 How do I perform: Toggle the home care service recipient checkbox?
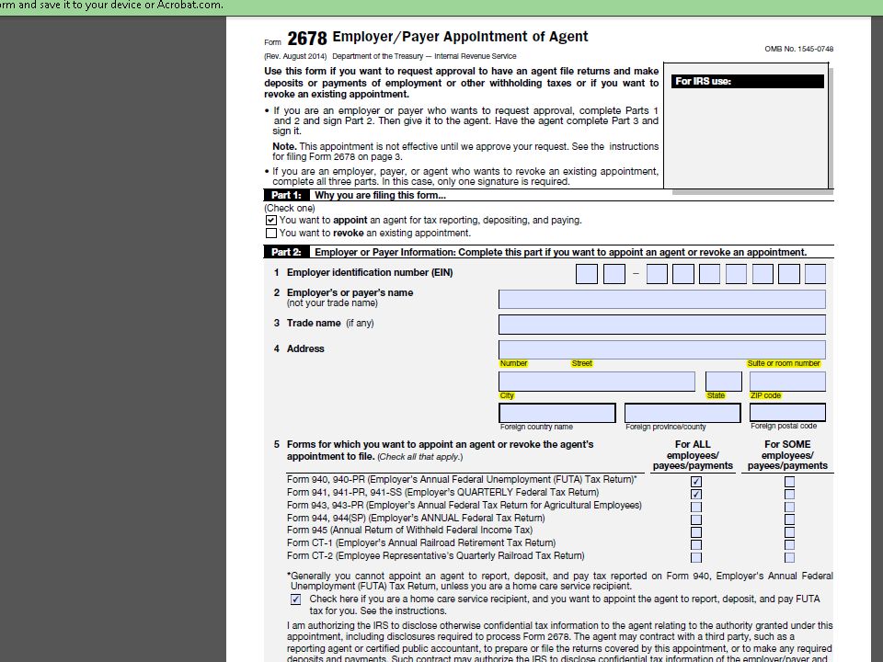[x=295, y=599]
